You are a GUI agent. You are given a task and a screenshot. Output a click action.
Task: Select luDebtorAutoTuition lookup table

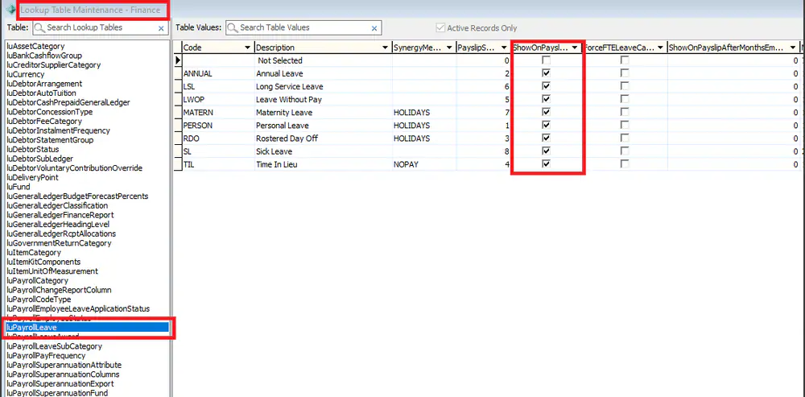(x=41, y=93)
